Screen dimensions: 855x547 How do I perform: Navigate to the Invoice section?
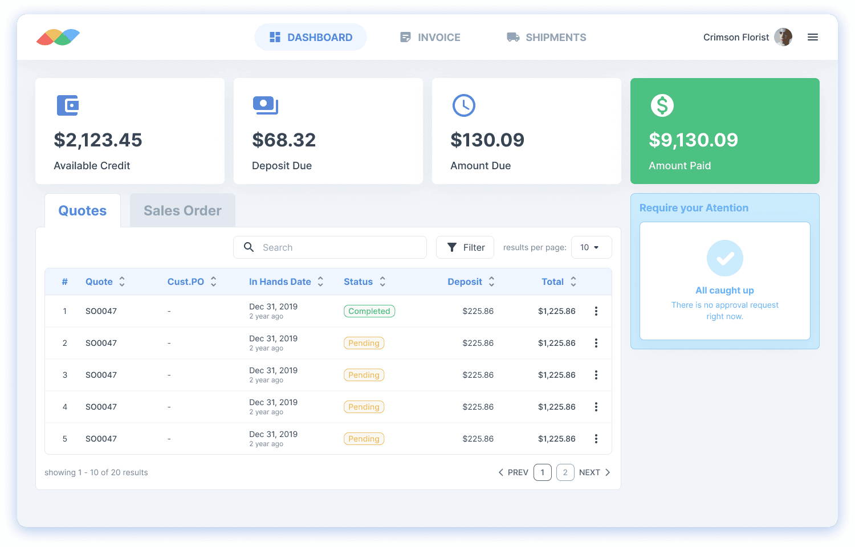430,37
